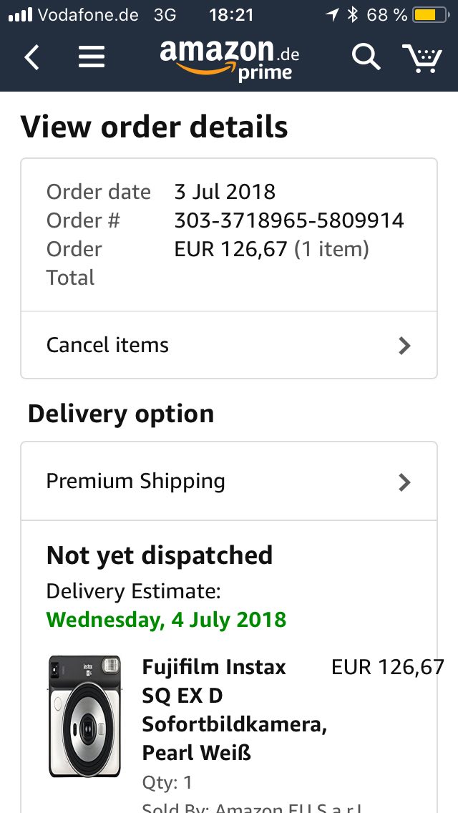Tap the location arrow status icon
This screenshot has height=813, width=458.
[x=332, y=14]
